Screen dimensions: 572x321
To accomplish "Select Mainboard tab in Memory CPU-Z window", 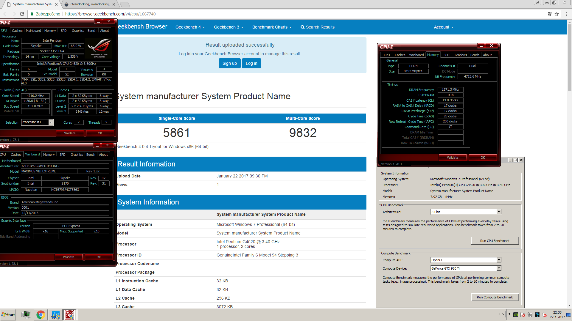I will [416, 55].
